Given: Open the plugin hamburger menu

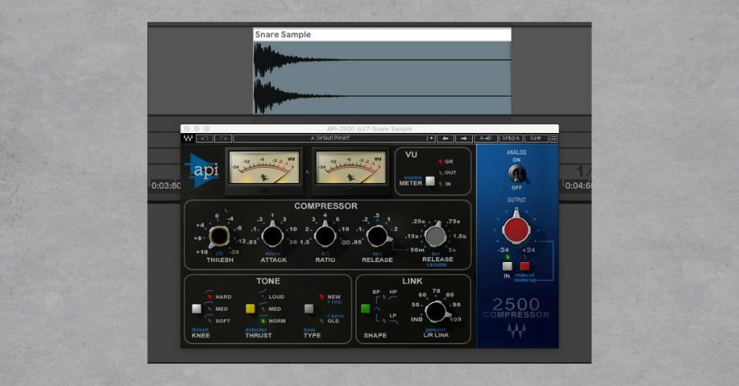Looking at the screenshot, I should point(553,139).
